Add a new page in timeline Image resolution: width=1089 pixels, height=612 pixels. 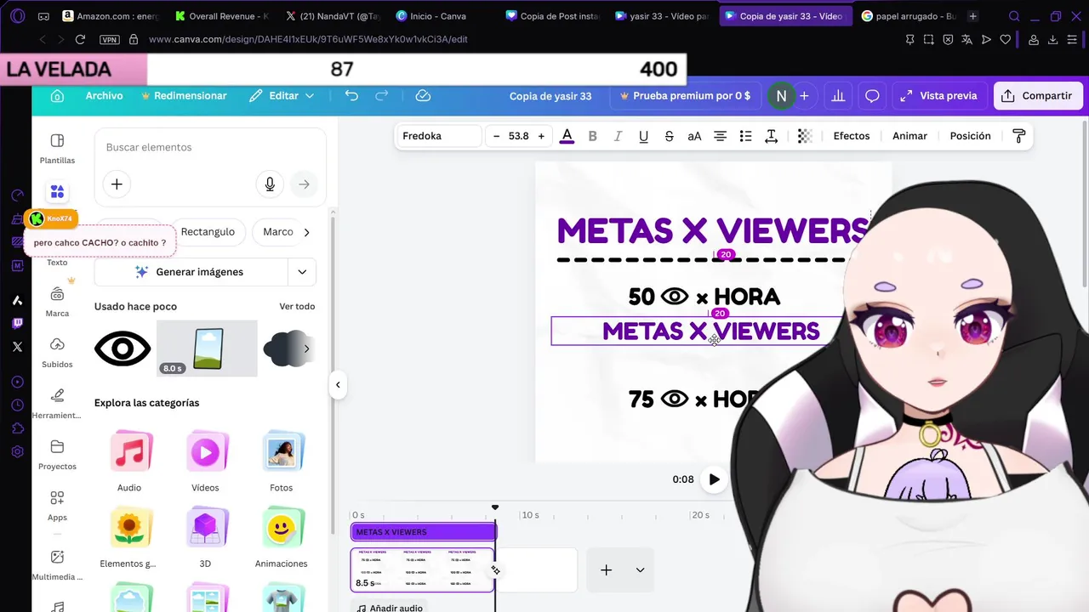click(606, 570)
